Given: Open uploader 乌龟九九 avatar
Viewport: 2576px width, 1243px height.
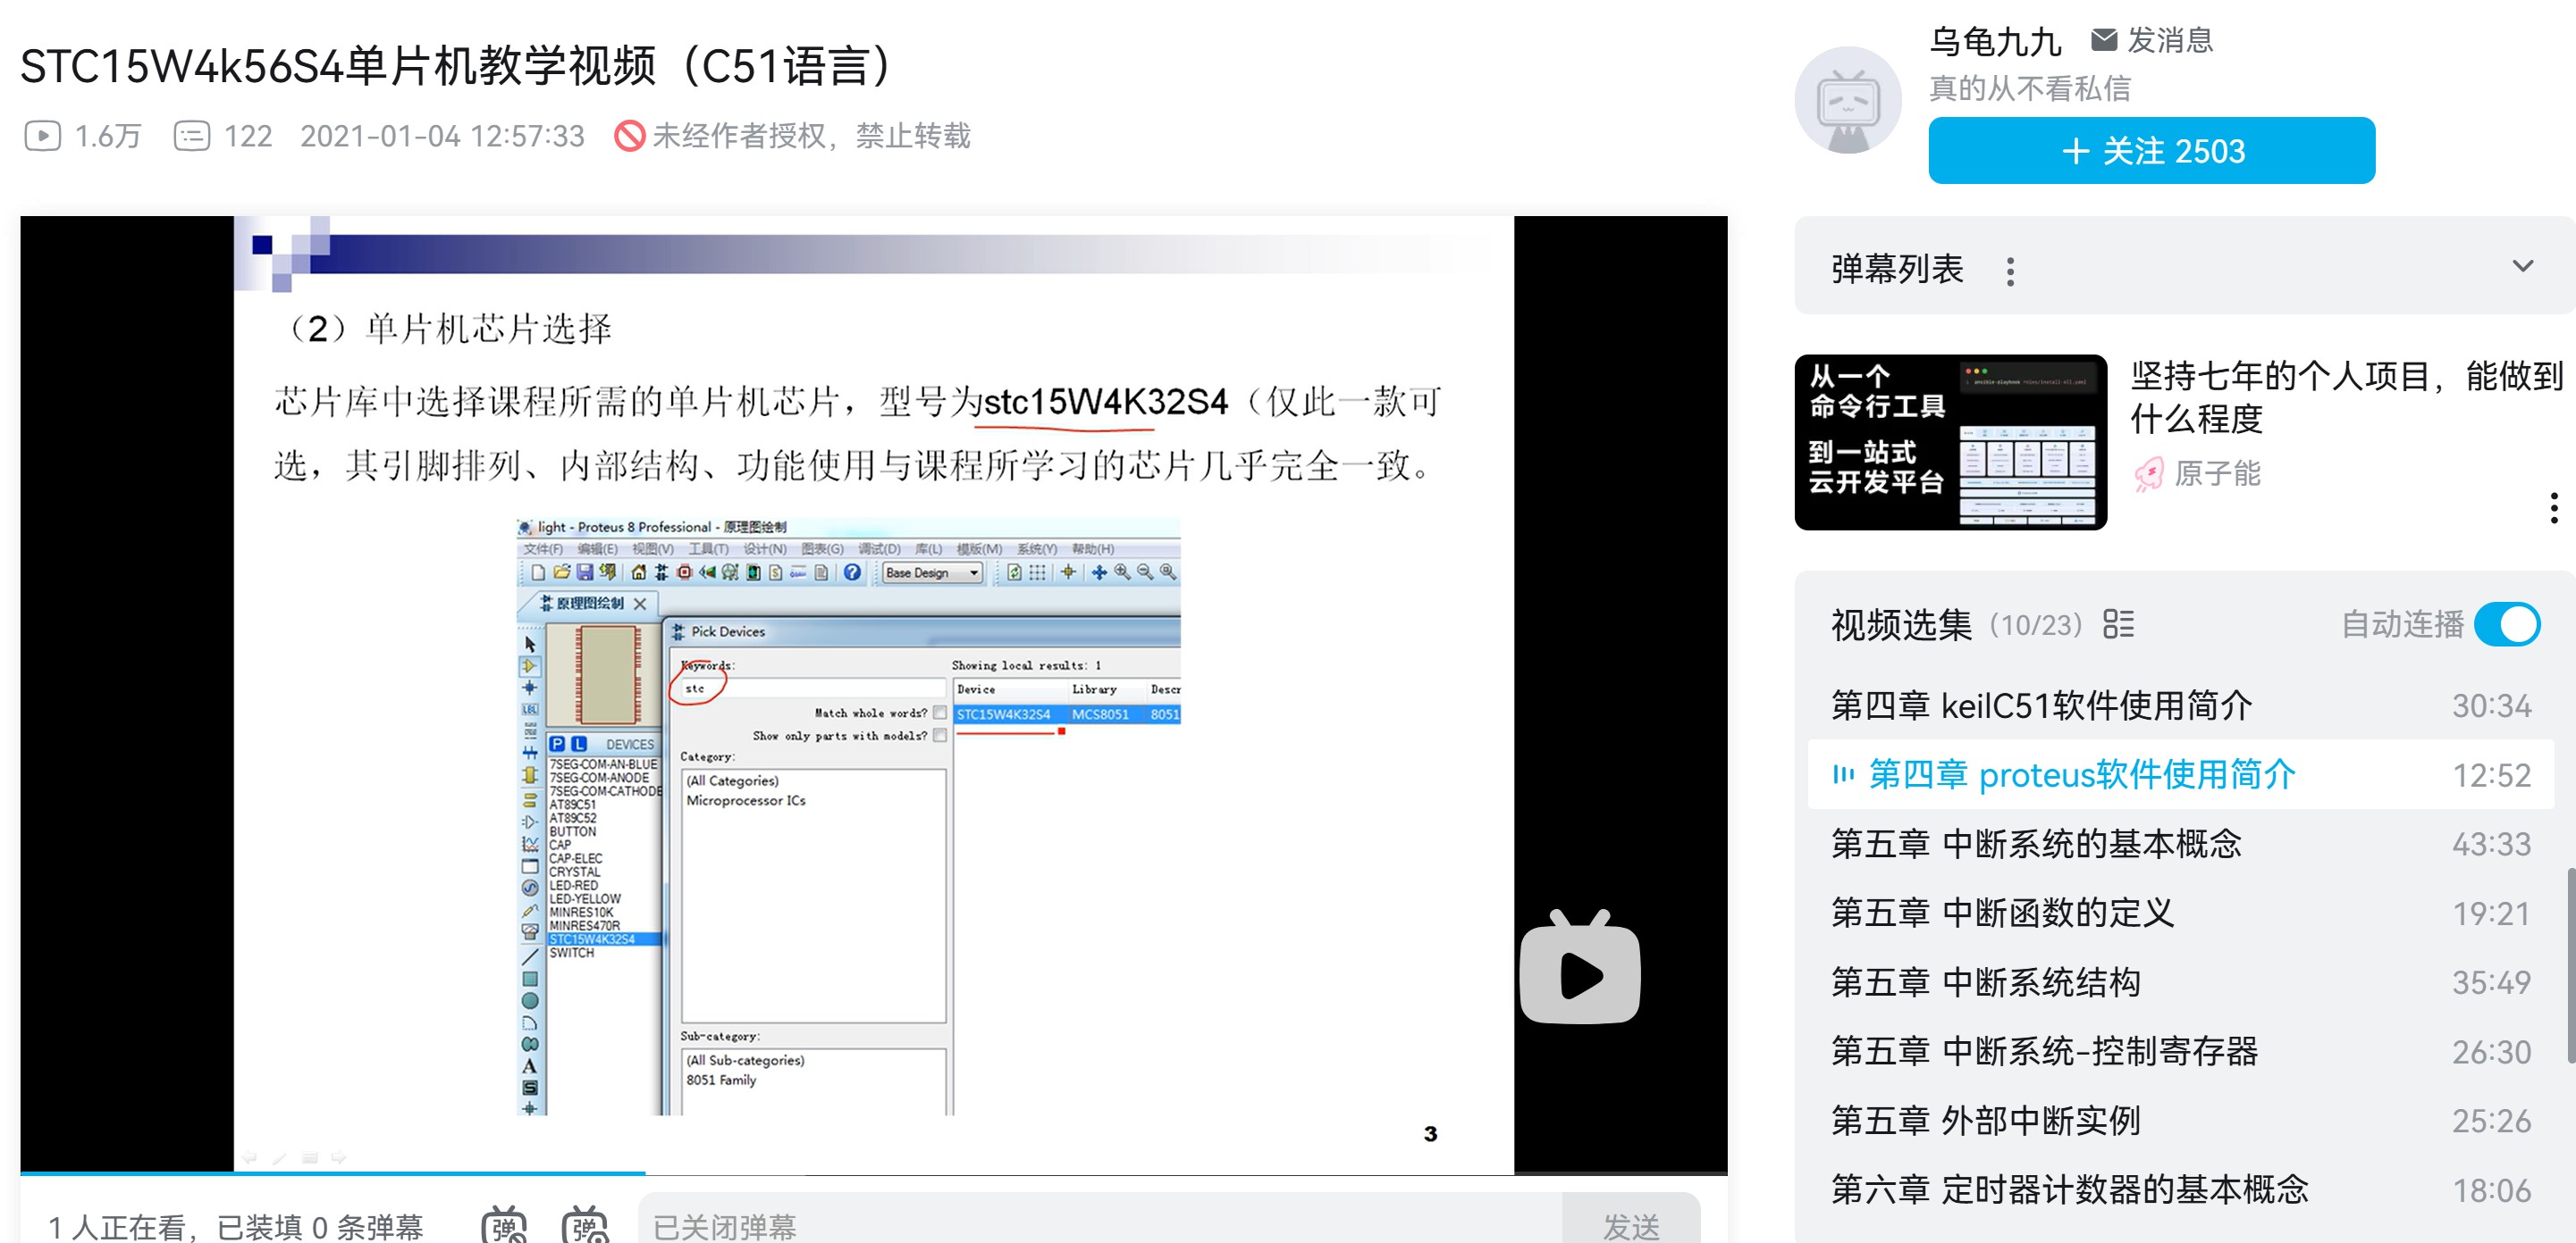Looking at the screenshot, I should [x=1847, y=100].
